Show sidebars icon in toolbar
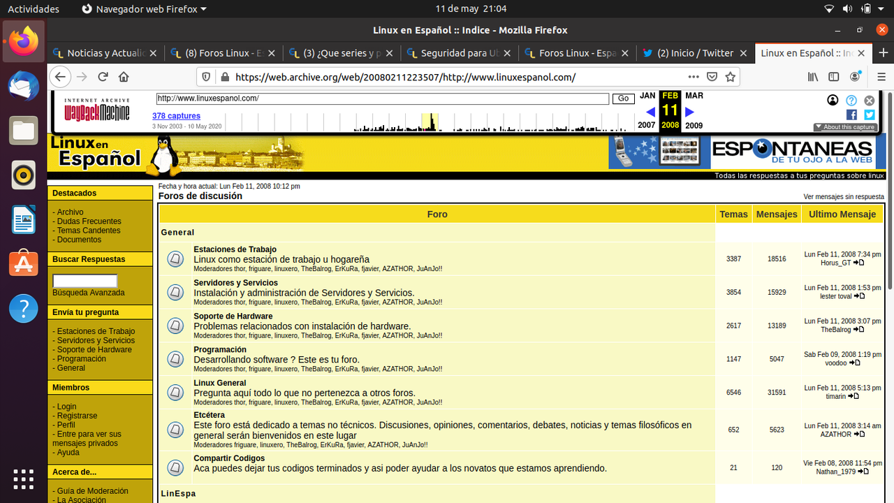The image size is (894, 503). 834,77
